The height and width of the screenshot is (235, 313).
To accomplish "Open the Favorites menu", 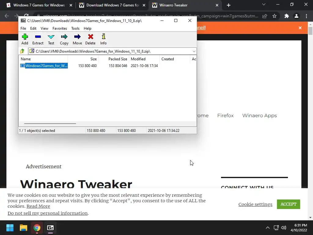I will pos(60,28).
